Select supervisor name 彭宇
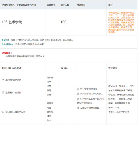 tap(49, 121)
